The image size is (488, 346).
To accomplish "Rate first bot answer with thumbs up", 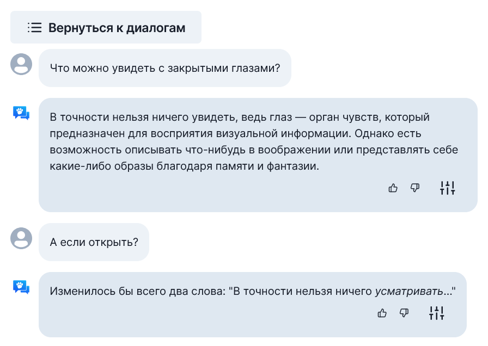I will coord(393,188).
